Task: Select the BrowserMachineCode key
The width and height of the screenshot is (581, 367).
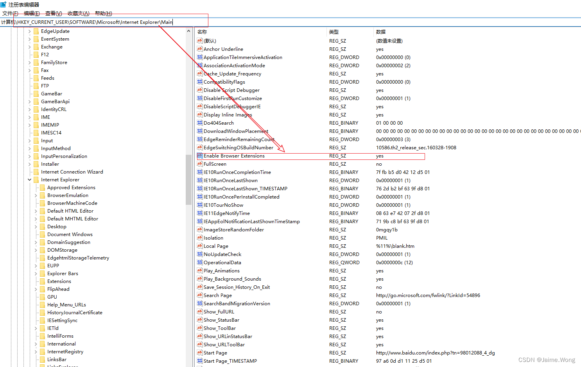Action: pyautogui.click(x=72, y=203)
